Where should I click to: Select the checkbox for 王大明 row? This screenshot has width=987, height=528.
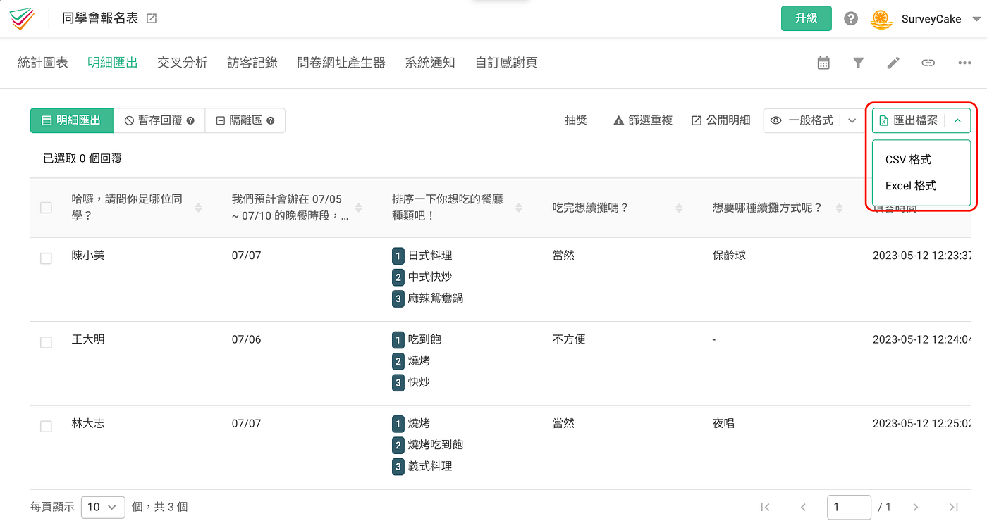pos(46,342)
